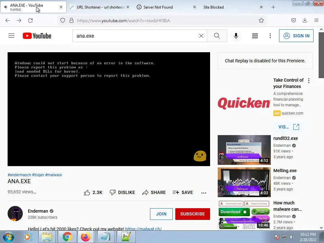The width and height of the screenshot is (324, 243).
Task: Click the Enderman channel name
Action: coord(38,211)
